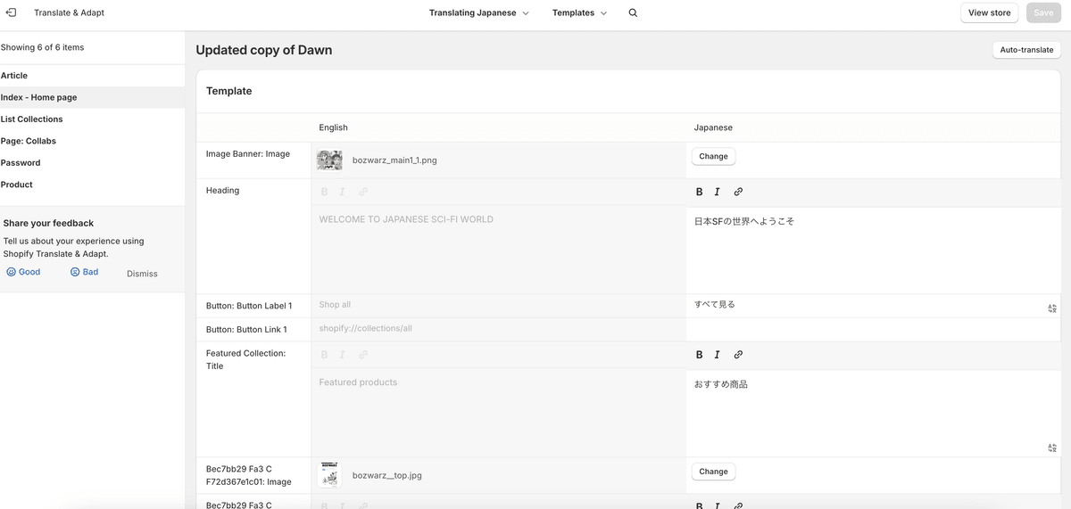This screenshot has height=509, width=1071.
Task: Click the Auto-translate button
Action: click(x=1026, y=50)
